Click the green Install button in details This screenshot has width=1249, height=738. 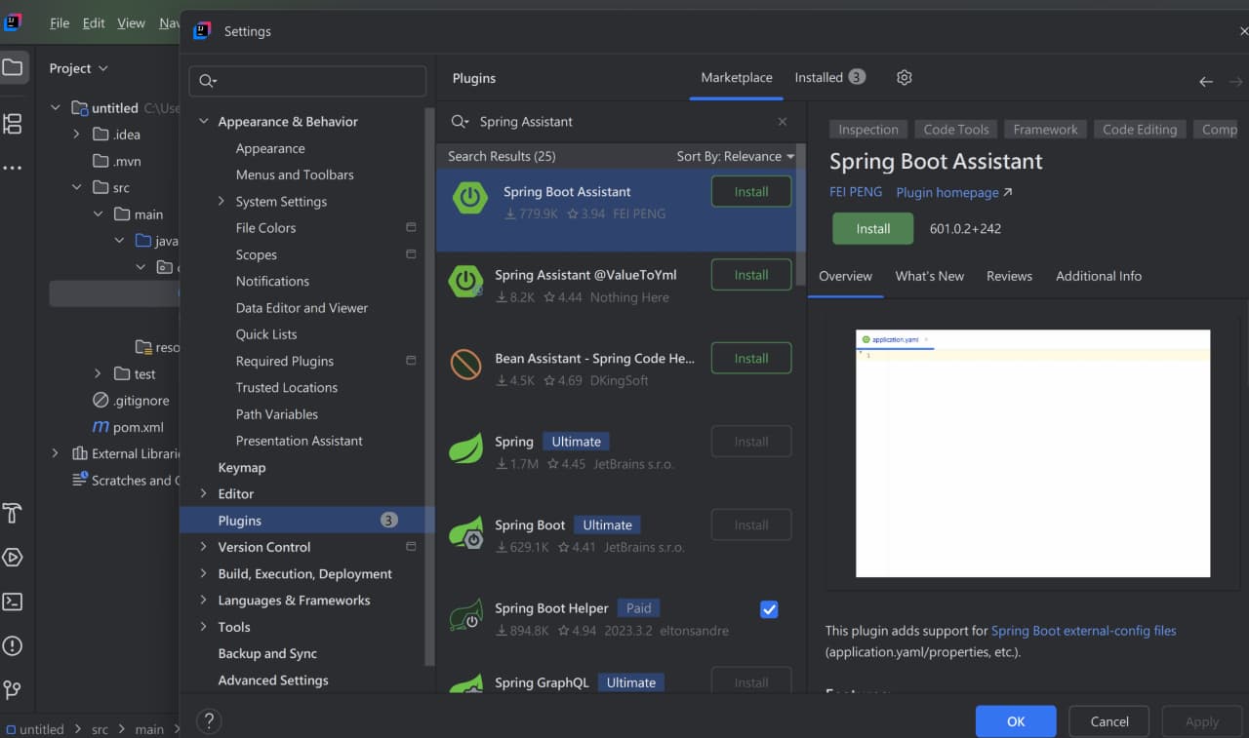pyautogui.click(x=873, y=229)
